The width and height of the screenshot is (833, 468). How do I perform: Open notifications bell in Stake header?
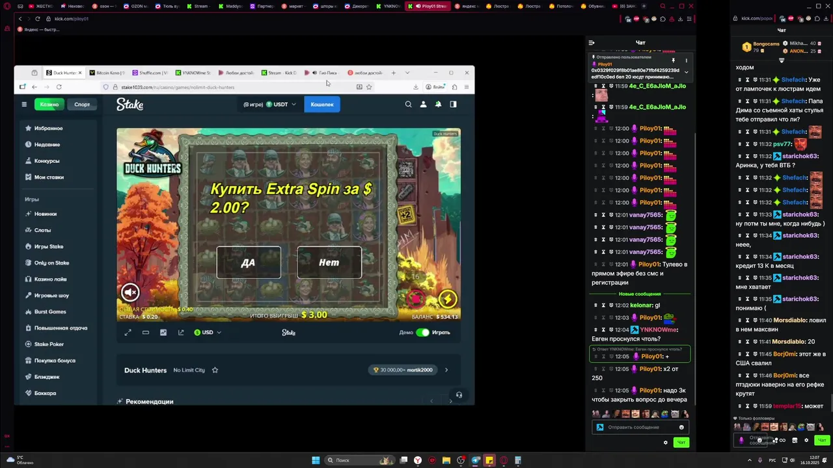point(438,104)
